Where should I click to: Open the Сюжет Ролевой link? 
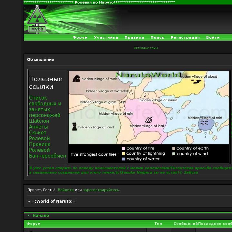coord(39,135)
